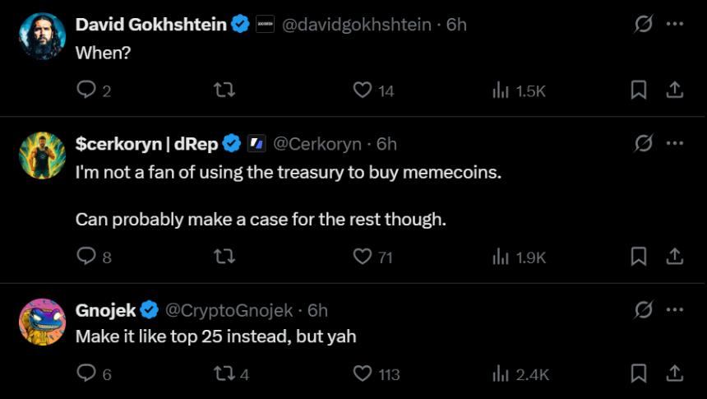Image resolution: width=707 pixels, height=399 pixels.
Task: Share Gnojek's tweet
Action: tap(674, 374)
